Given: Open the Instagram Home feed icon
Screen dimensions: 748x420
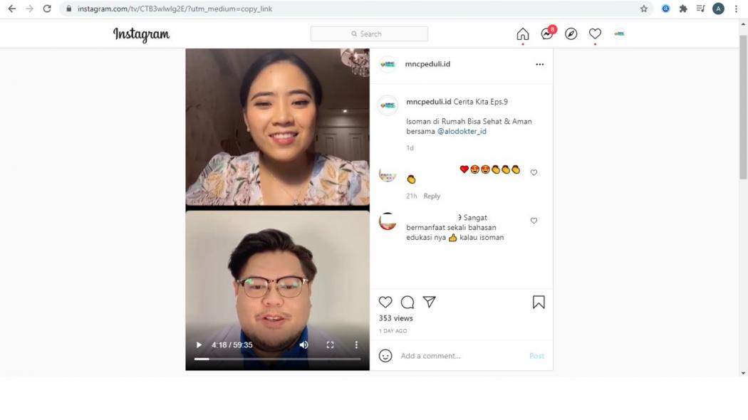Looking at the screenshot, I should click(x=522, y=33).
